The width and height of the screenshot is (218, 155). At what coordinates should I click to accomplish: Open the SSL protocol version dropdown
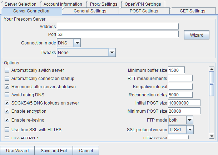pos(181,129)
